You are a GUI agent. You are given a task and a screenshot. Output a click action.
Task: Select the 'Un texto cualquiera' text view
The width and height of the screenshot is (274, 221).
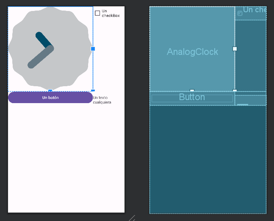[102, 100]
